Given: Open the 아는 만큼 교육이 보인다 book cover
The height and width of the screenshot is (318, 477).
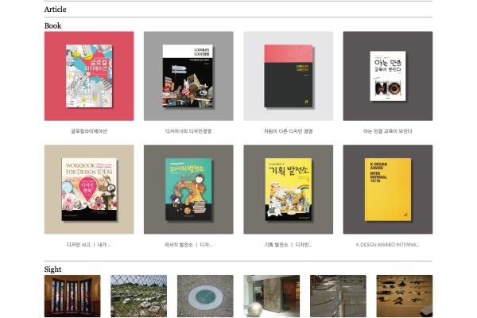Looking at the screenshot, I should tap(387, 76).
